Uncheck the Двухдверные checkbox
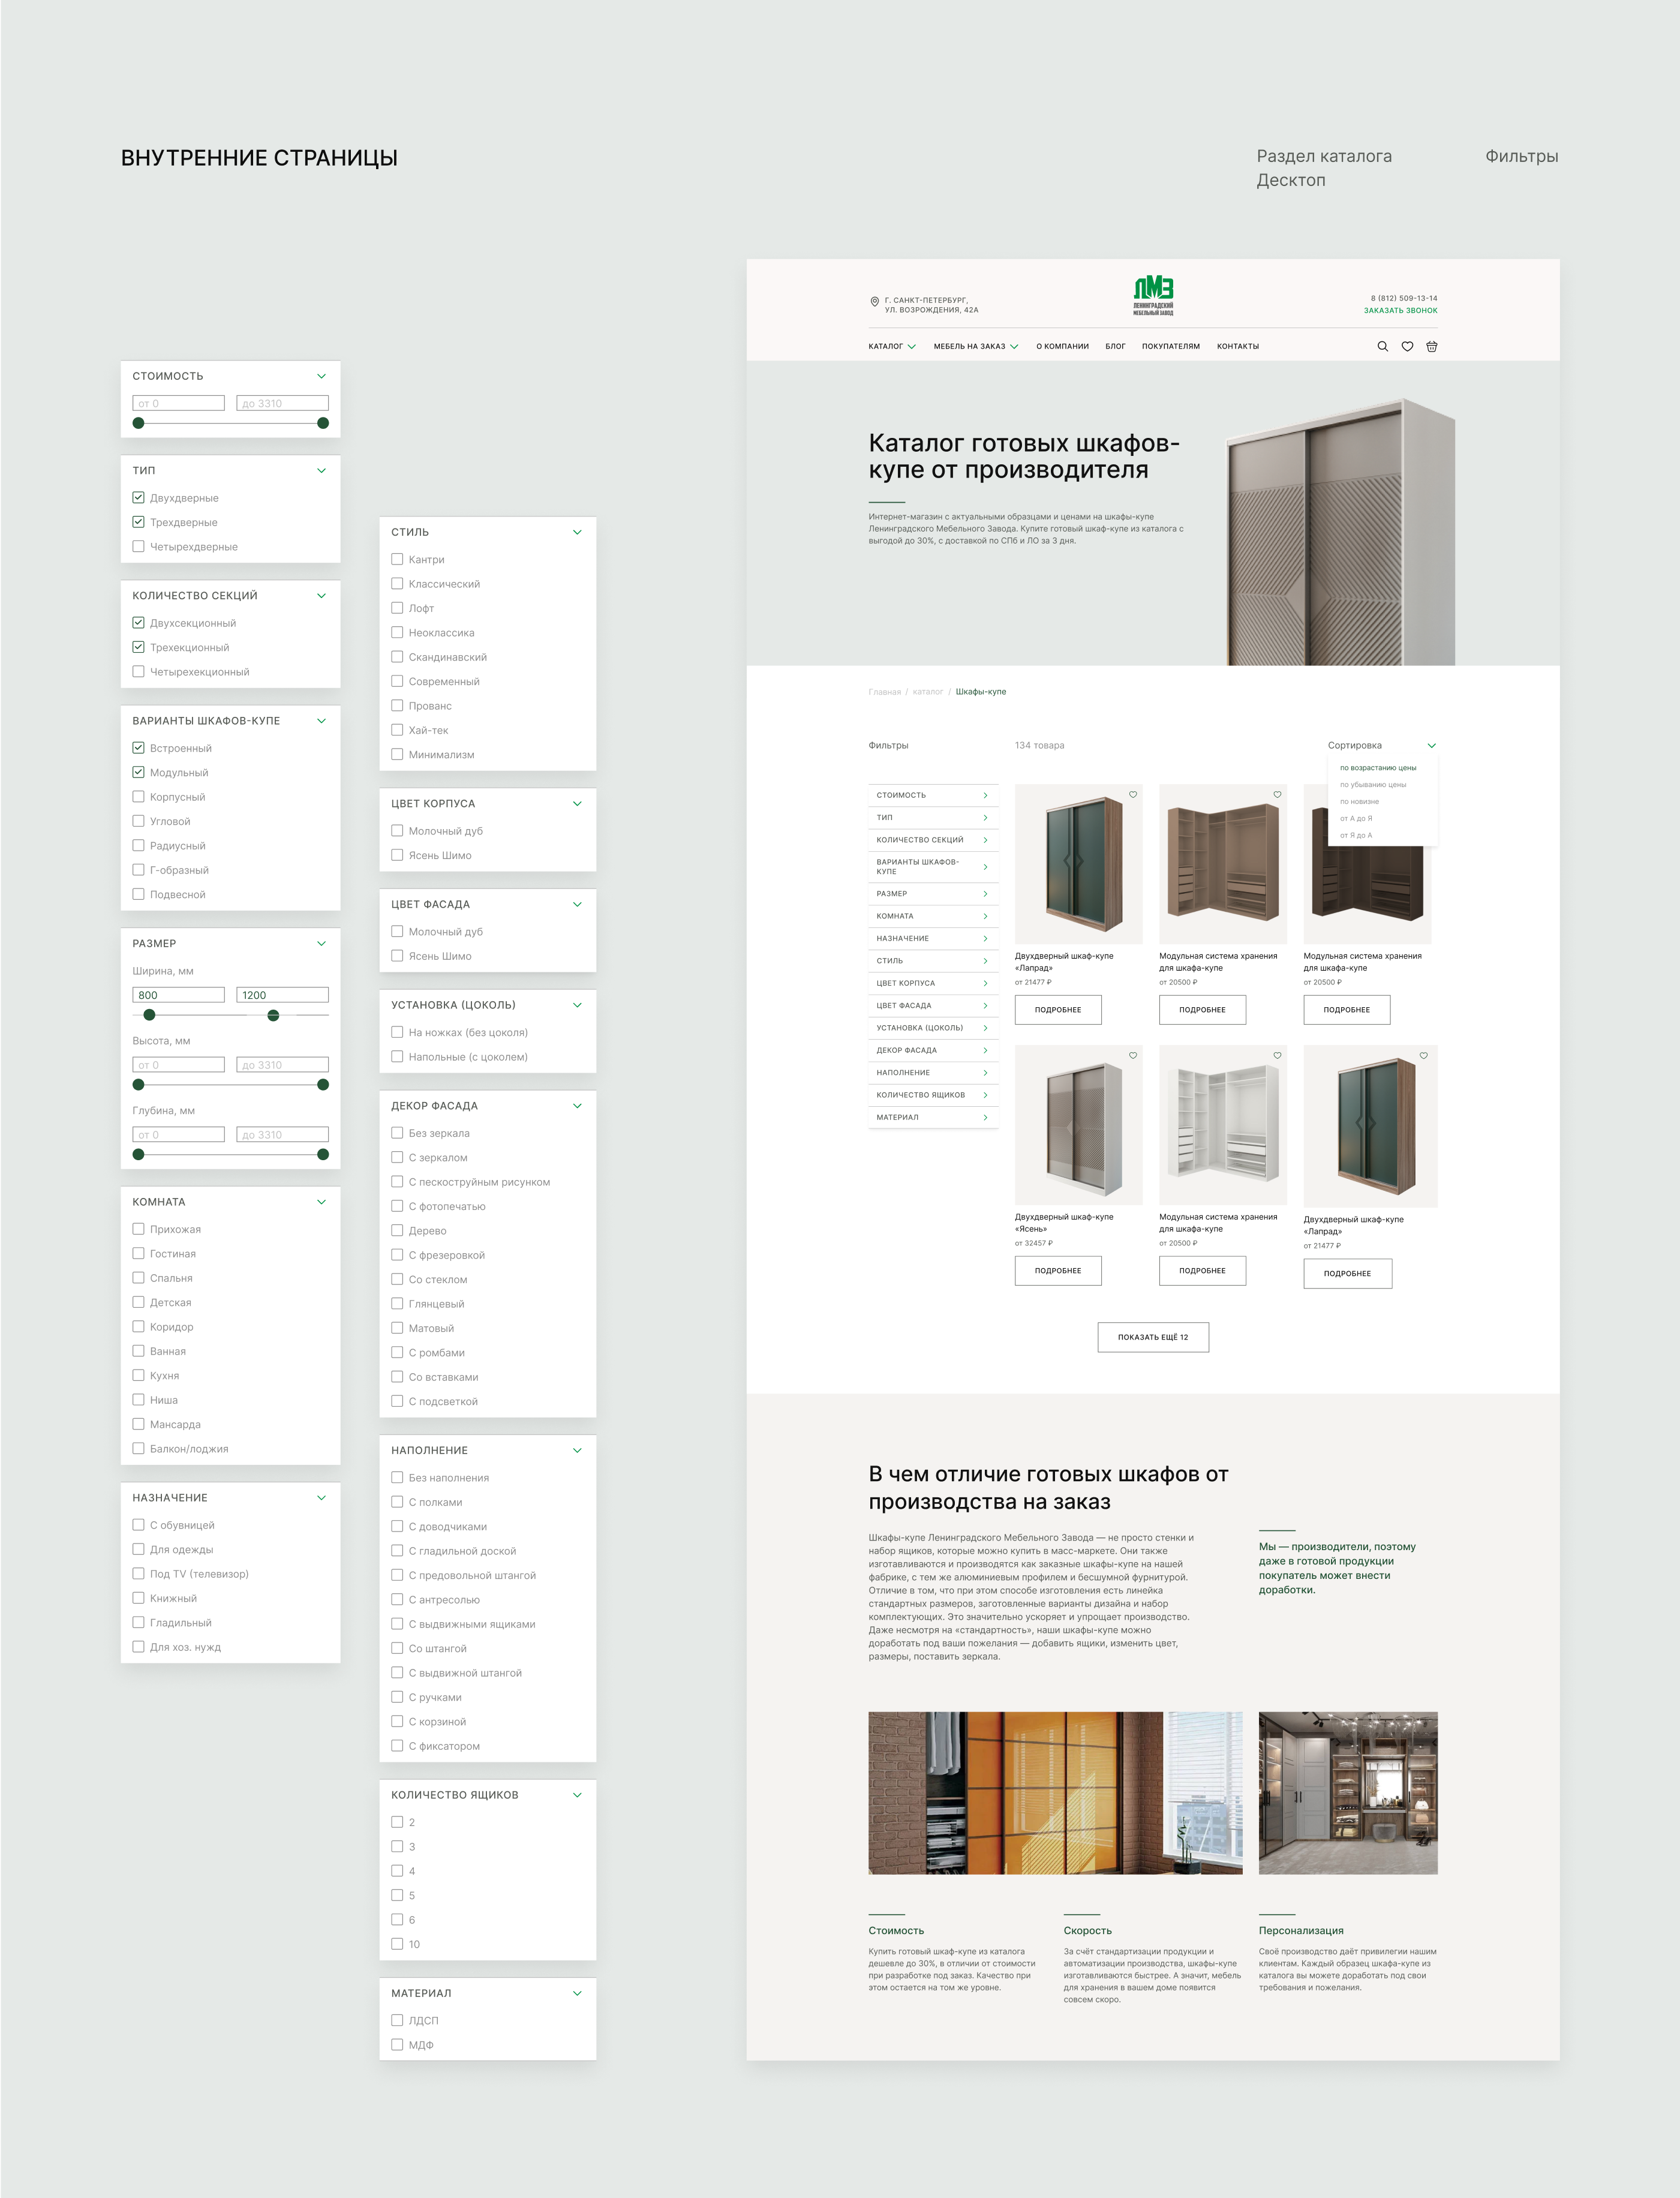Viewport: 1680px width, 2198px height. [x=139, y=498]
